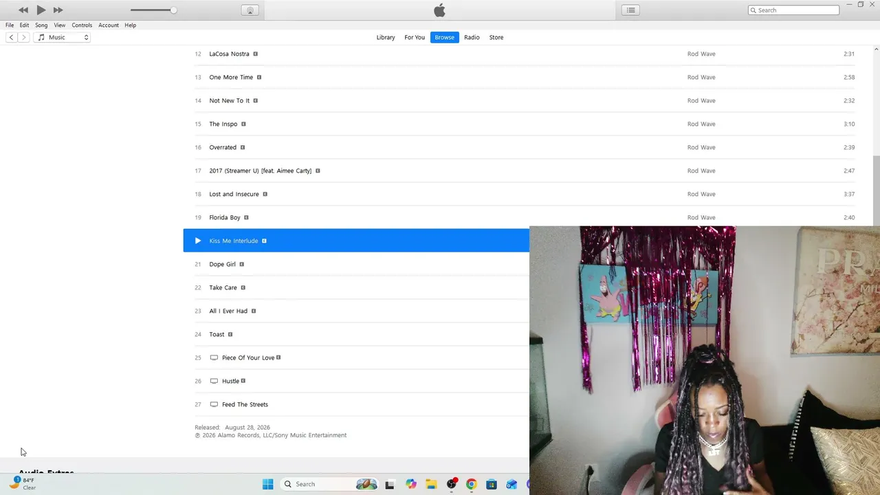
Task: Go forward with the right arrow
Action: point(23,37)
